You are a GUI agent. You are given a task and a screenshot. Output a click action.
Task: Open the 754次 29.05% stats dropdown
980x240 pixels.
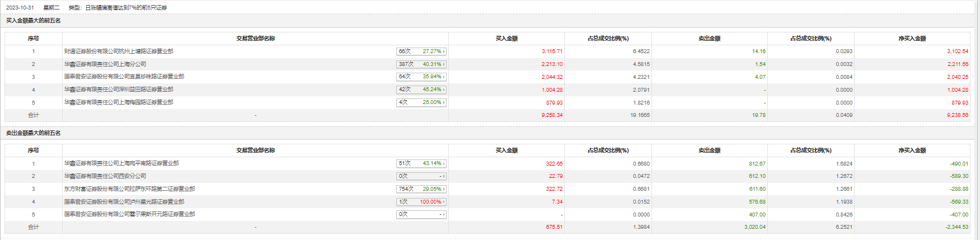coord(421,189)
